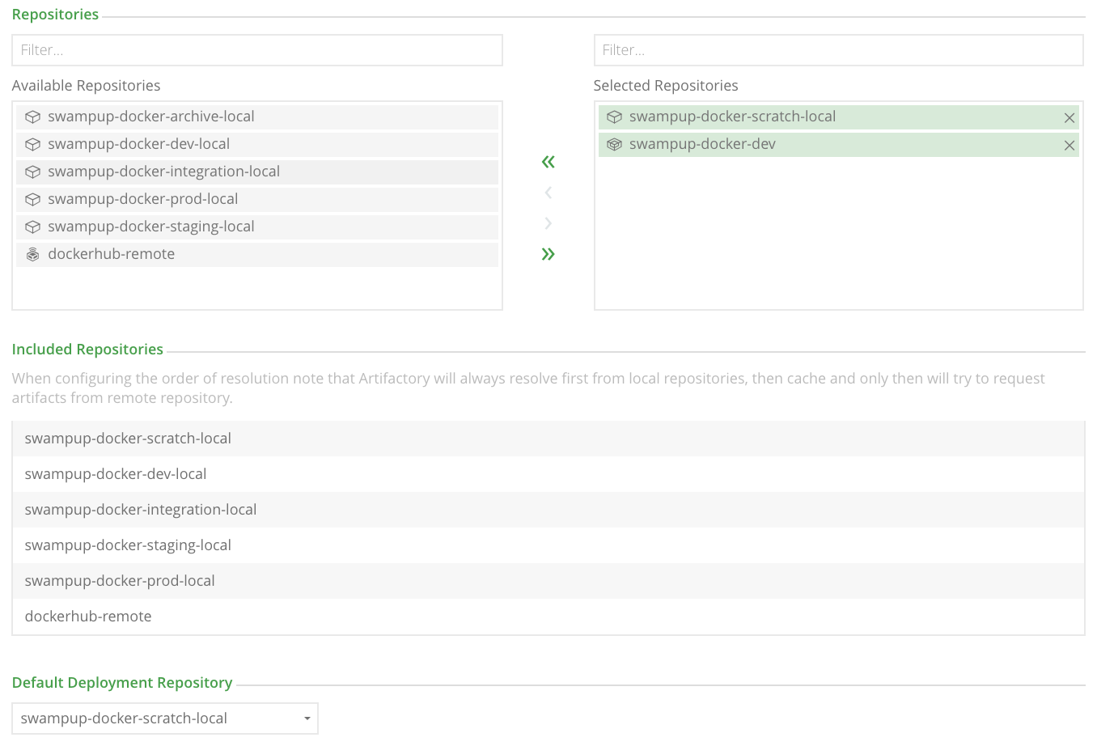This screenshot has width=1097, height=746.
Task: Remove swampup-docker-dev using its X button
Action: click(x=1069, y=145)
